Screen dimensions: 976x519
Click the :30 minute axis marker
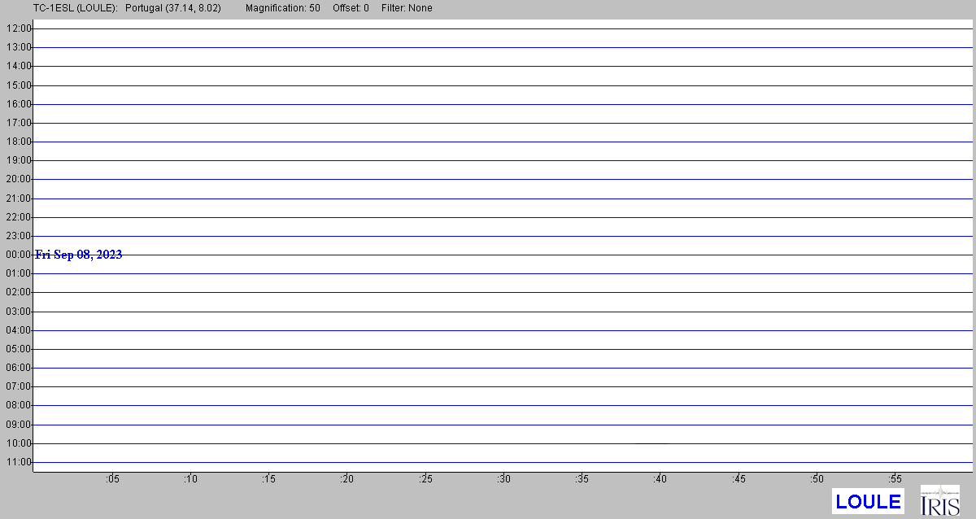(x=503, y=479)
